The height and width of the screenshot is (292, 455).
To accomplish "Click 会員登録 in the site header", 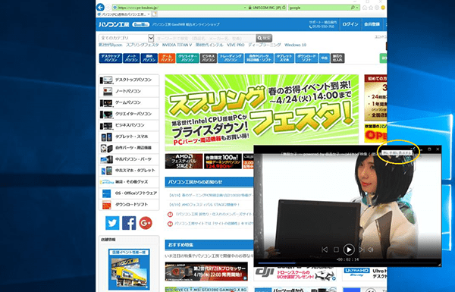I will click(372, 24).
